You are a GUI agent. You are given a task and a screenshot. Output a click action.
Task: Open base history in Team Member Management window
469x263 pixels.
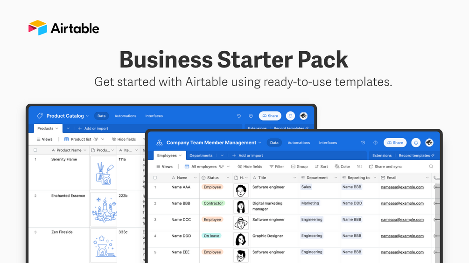(x=363, y=142)
